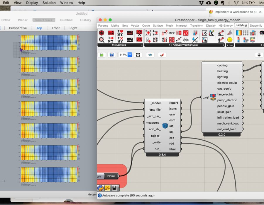The image size is (264, 205).
Task: Select the I-arrow-NY component icon
Action: (111, 40)
